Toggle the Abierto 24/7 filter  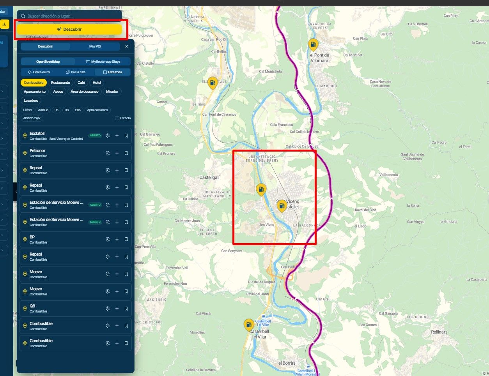coord(32,118)
